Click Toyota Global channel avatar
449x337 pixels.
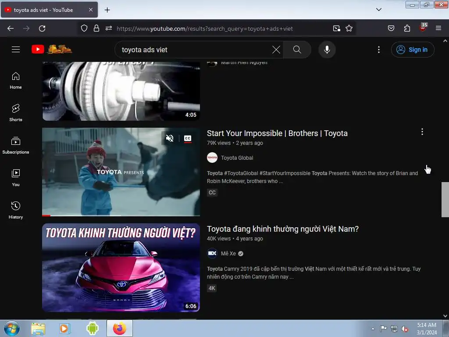tap(212, 158)
